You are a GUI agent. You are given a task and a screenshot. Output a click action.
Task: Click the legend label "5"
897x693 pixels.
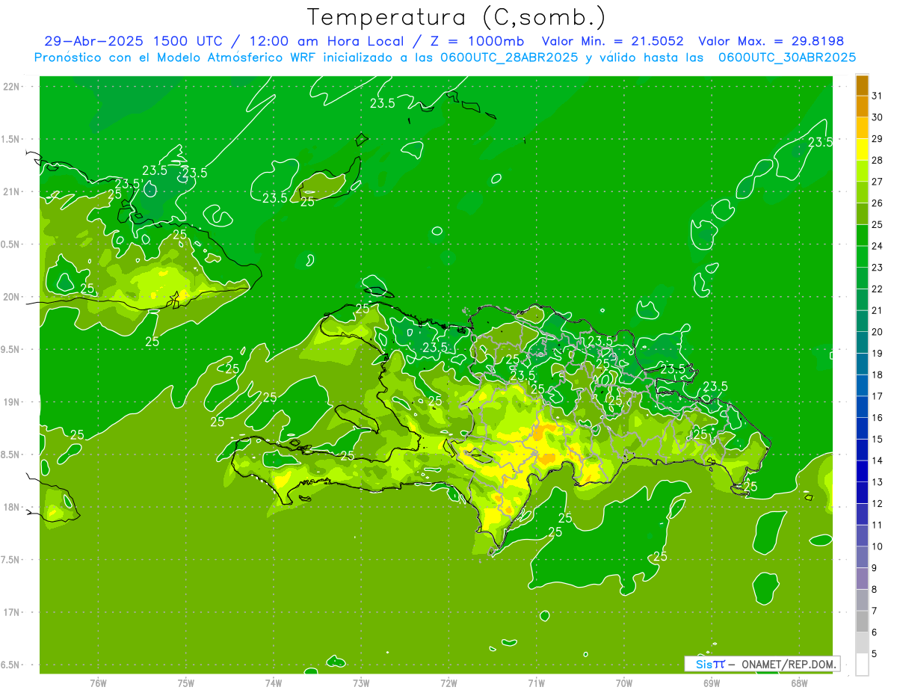tap(875, 653)
